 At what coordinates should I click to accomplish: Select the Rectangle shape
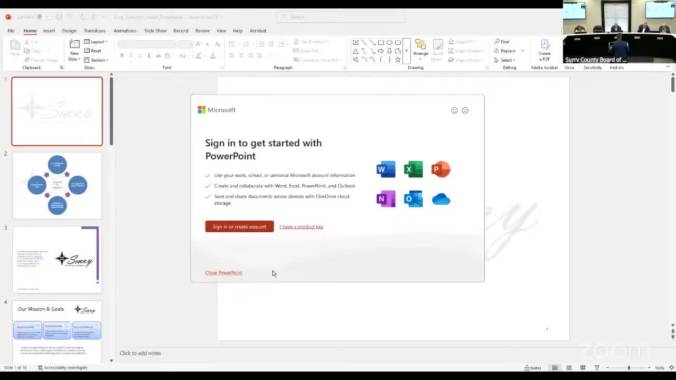381,42
